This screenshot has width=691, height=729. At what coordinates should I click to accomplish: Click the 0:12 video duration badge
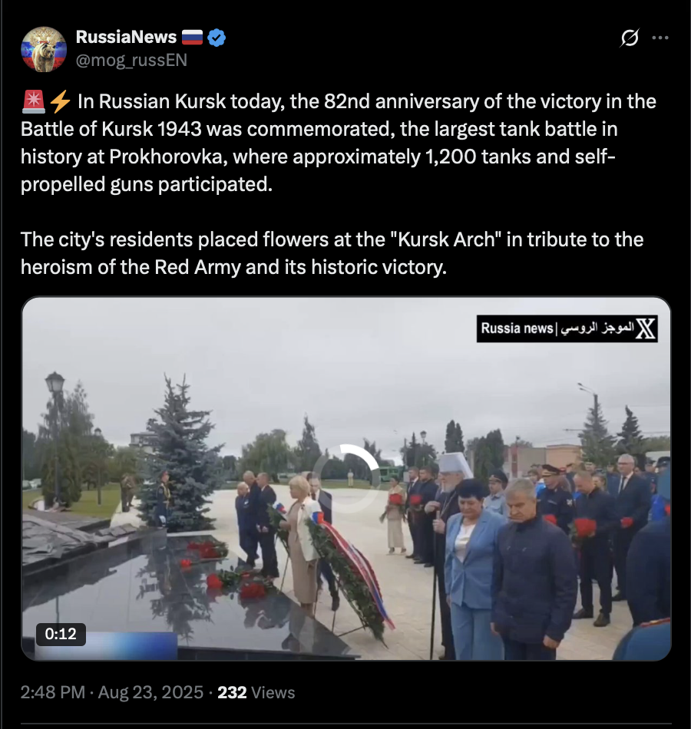pyautogui.click(x=61, y=634)
